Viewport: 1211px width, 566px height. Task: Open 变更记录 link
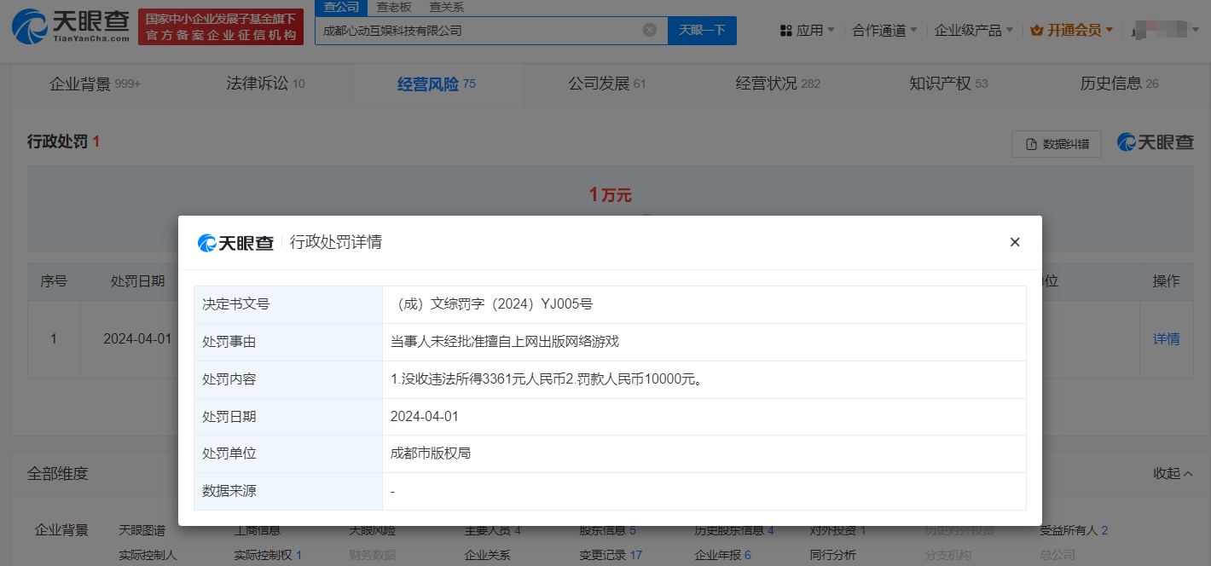pyautogui.click(x=611, y=555)
